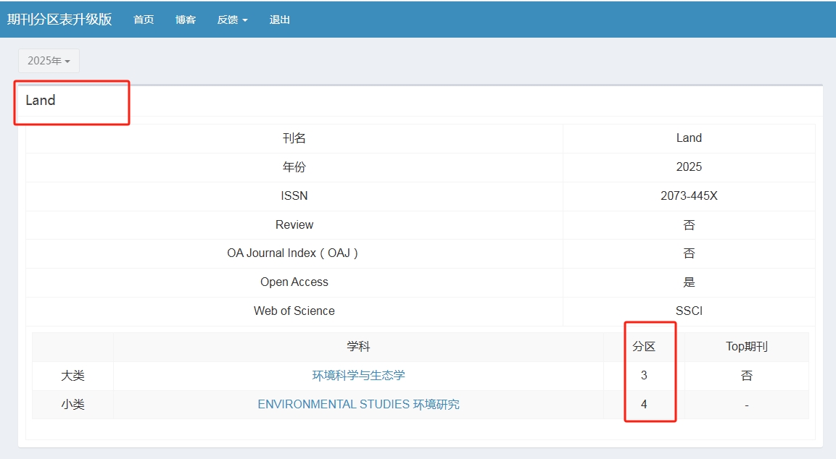Click the Top期刊 column header
836x459 pixels.
[746, 347]
